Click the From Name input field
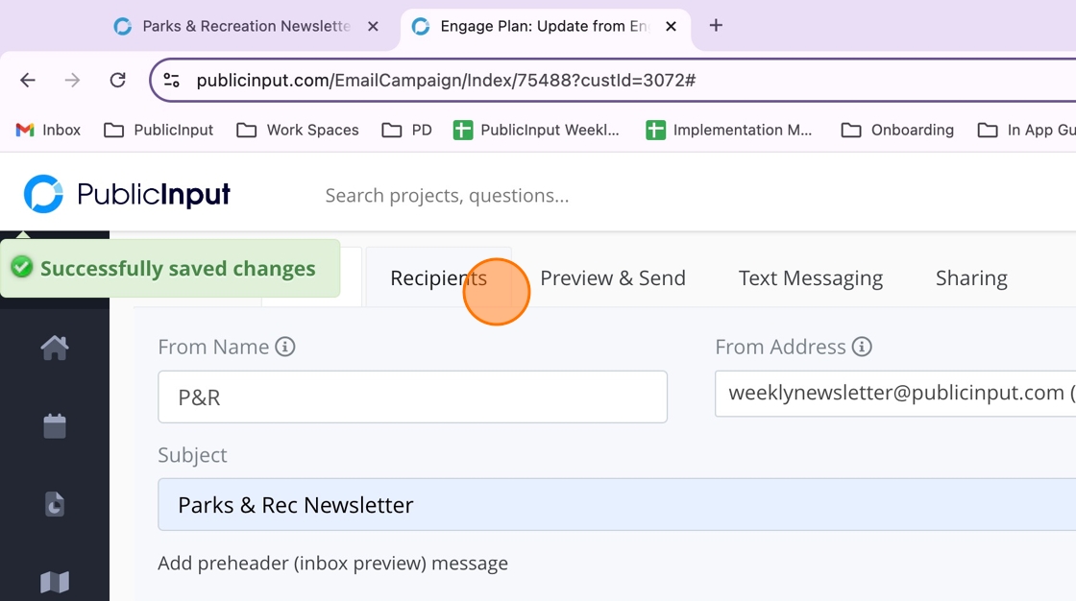The width and height of the screenshot is (1076, 601). pyautogui.click(x=412, y=397)
